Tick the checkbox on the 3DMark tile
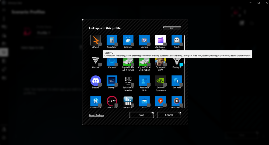The width and height of the screenshot is (269, 145). coord(100,44)
